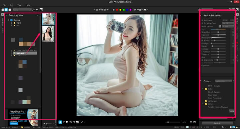Open the Perfectly Clear preset dropdown
This screenshot has width=240, height=129.
tap(228, 23)
